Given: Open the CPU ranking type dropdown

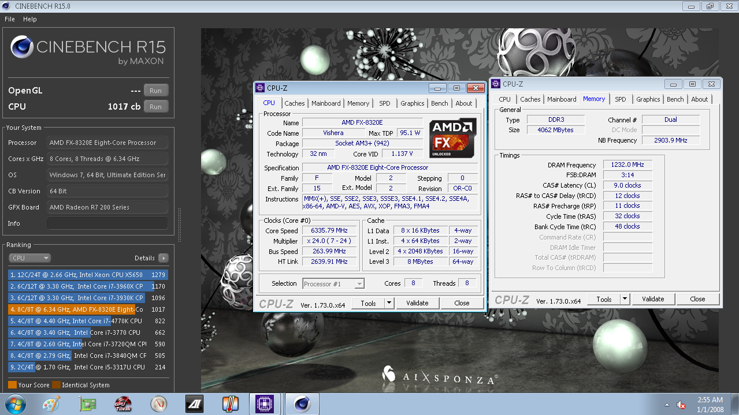Looking at the screenshot, I should tap(29, 258).
